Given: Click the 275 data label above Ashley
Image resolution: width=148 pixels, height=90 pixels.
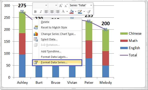Looking at the screenshot, I should coord(22,6).
